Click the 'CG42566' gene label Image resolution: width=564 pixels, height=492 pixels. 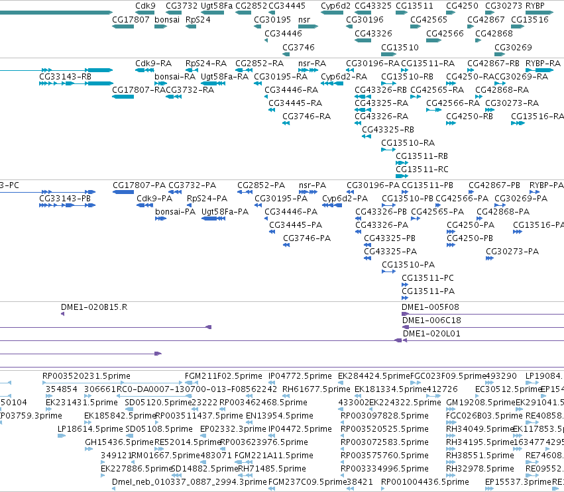click(x=445, y=33)
